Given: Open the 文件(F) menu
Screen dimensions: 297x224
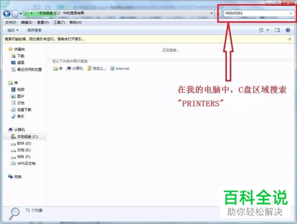Looking at the screenshot, I should (x=11, y=23).
